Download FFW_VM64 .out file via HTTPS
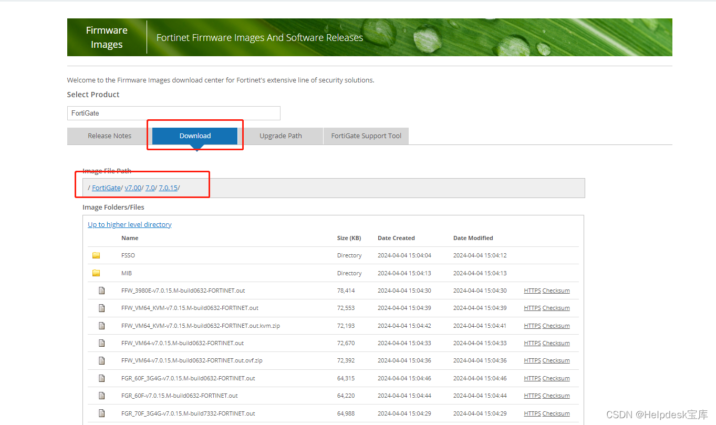Image resolution: width=716 pixels, height=425 pixels. (532, 343)
